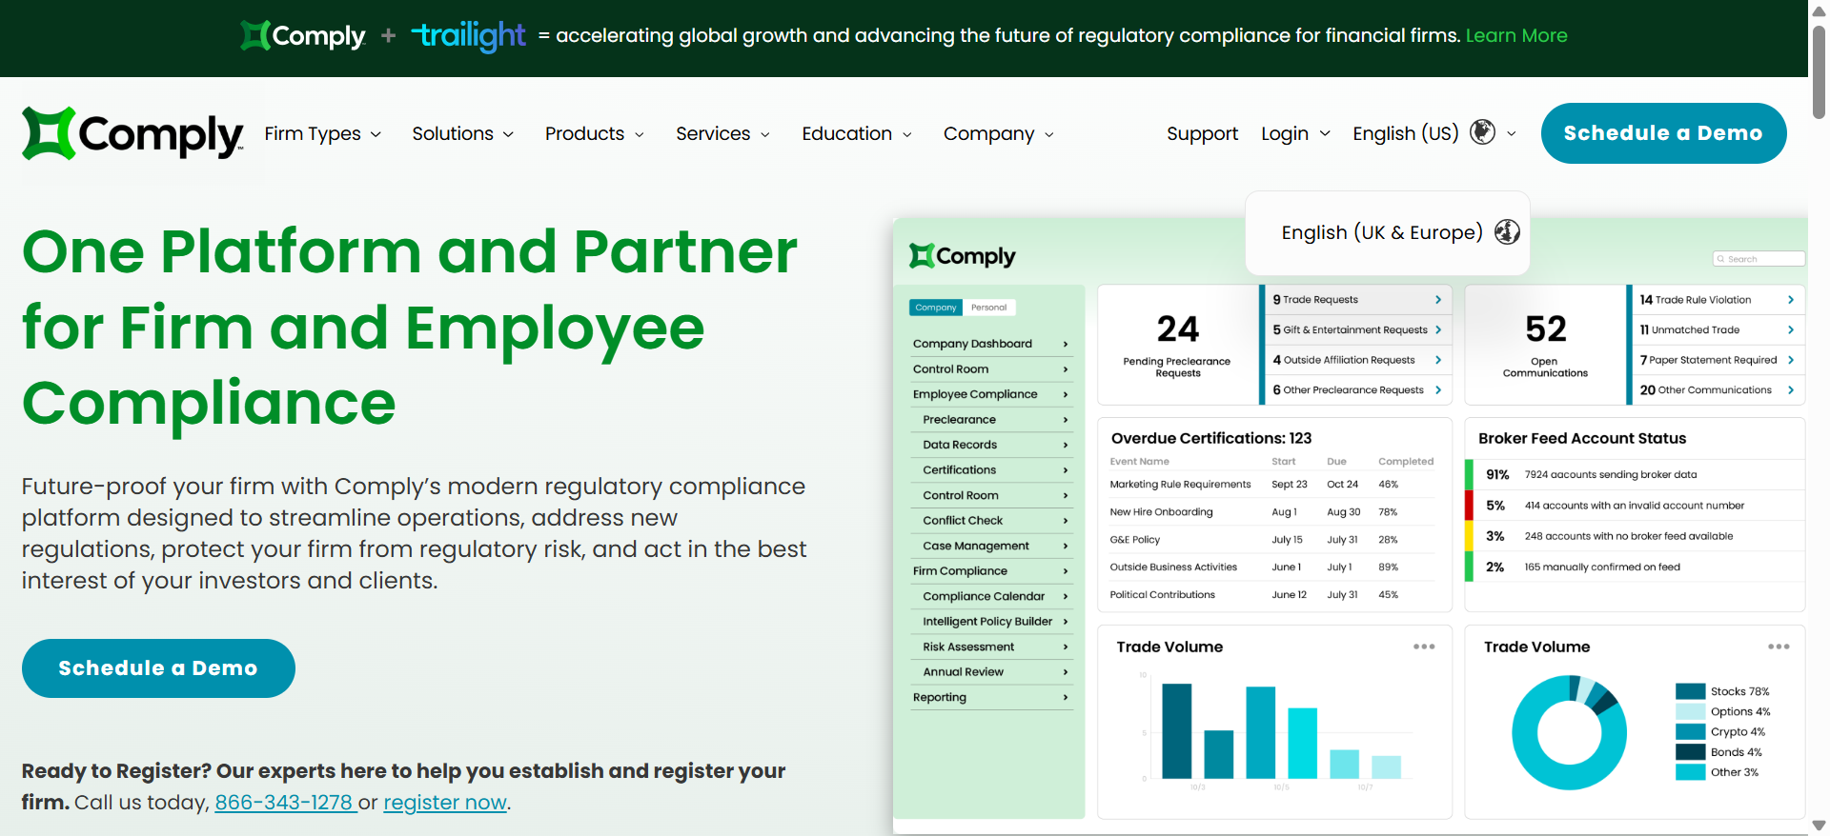The width and height of the screenshot is (1830, 836).
Task: Click the Schedule a Demo button in the header
Action: pos(1663,133)
